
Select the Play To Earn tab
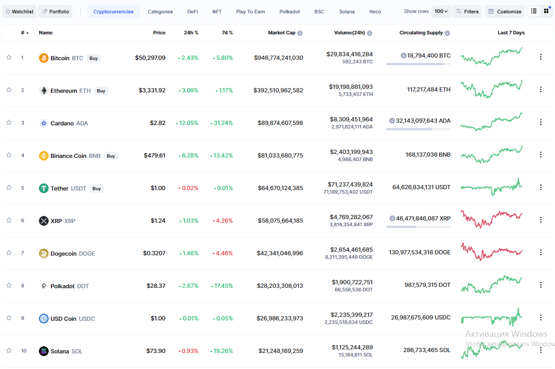point(250,12)
